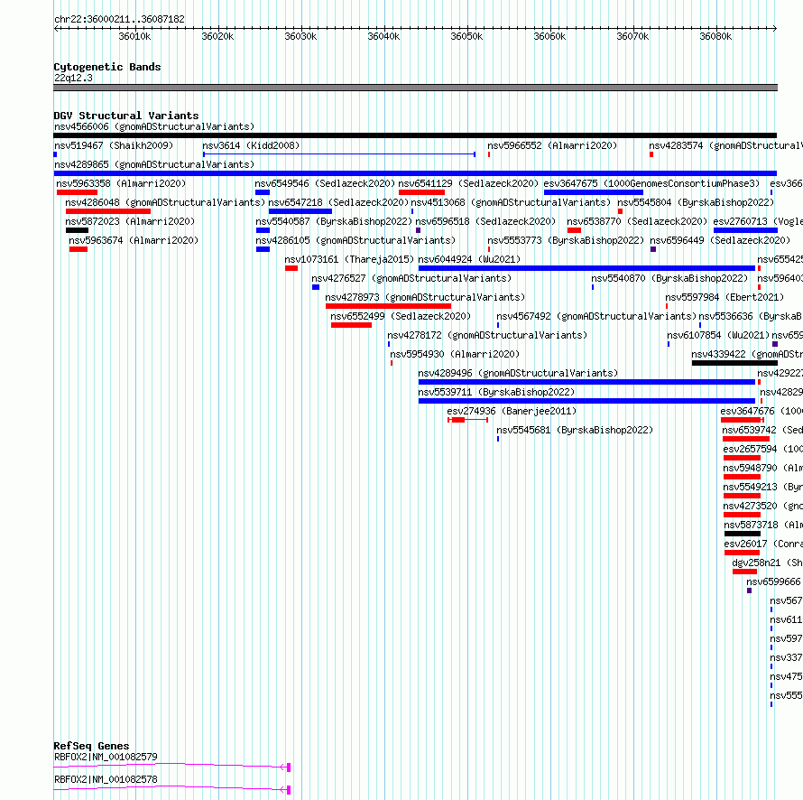Select the black nsv4339422 variant bar
This screenshot has width=803, height=800.
point(735,363)
